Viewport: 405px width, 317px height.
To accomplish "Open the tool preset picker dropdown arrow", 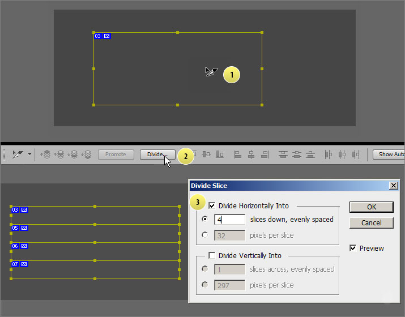I will coord(29,155).
